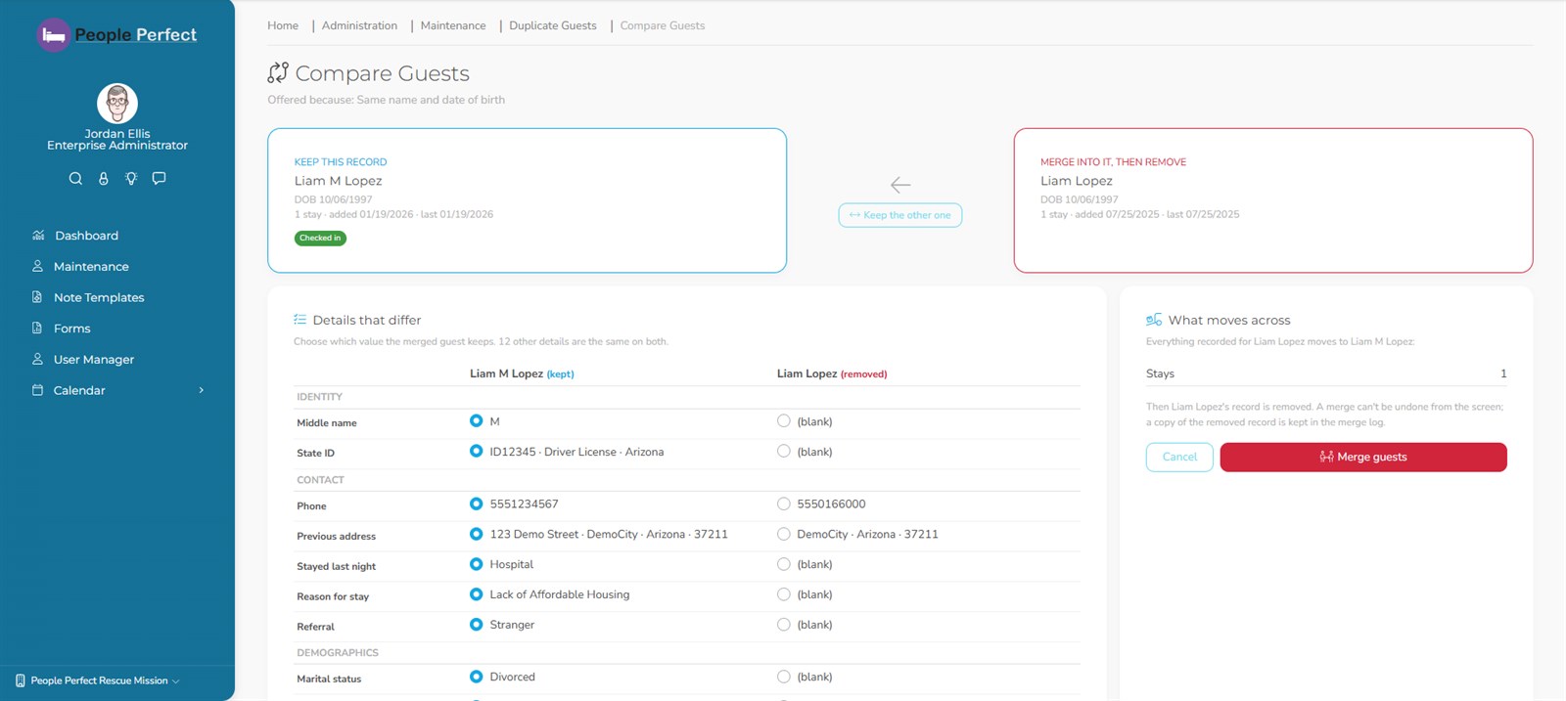
Task: Choose blank for Stayed last night
Action: pyautogui.click(x=784, y=564)
